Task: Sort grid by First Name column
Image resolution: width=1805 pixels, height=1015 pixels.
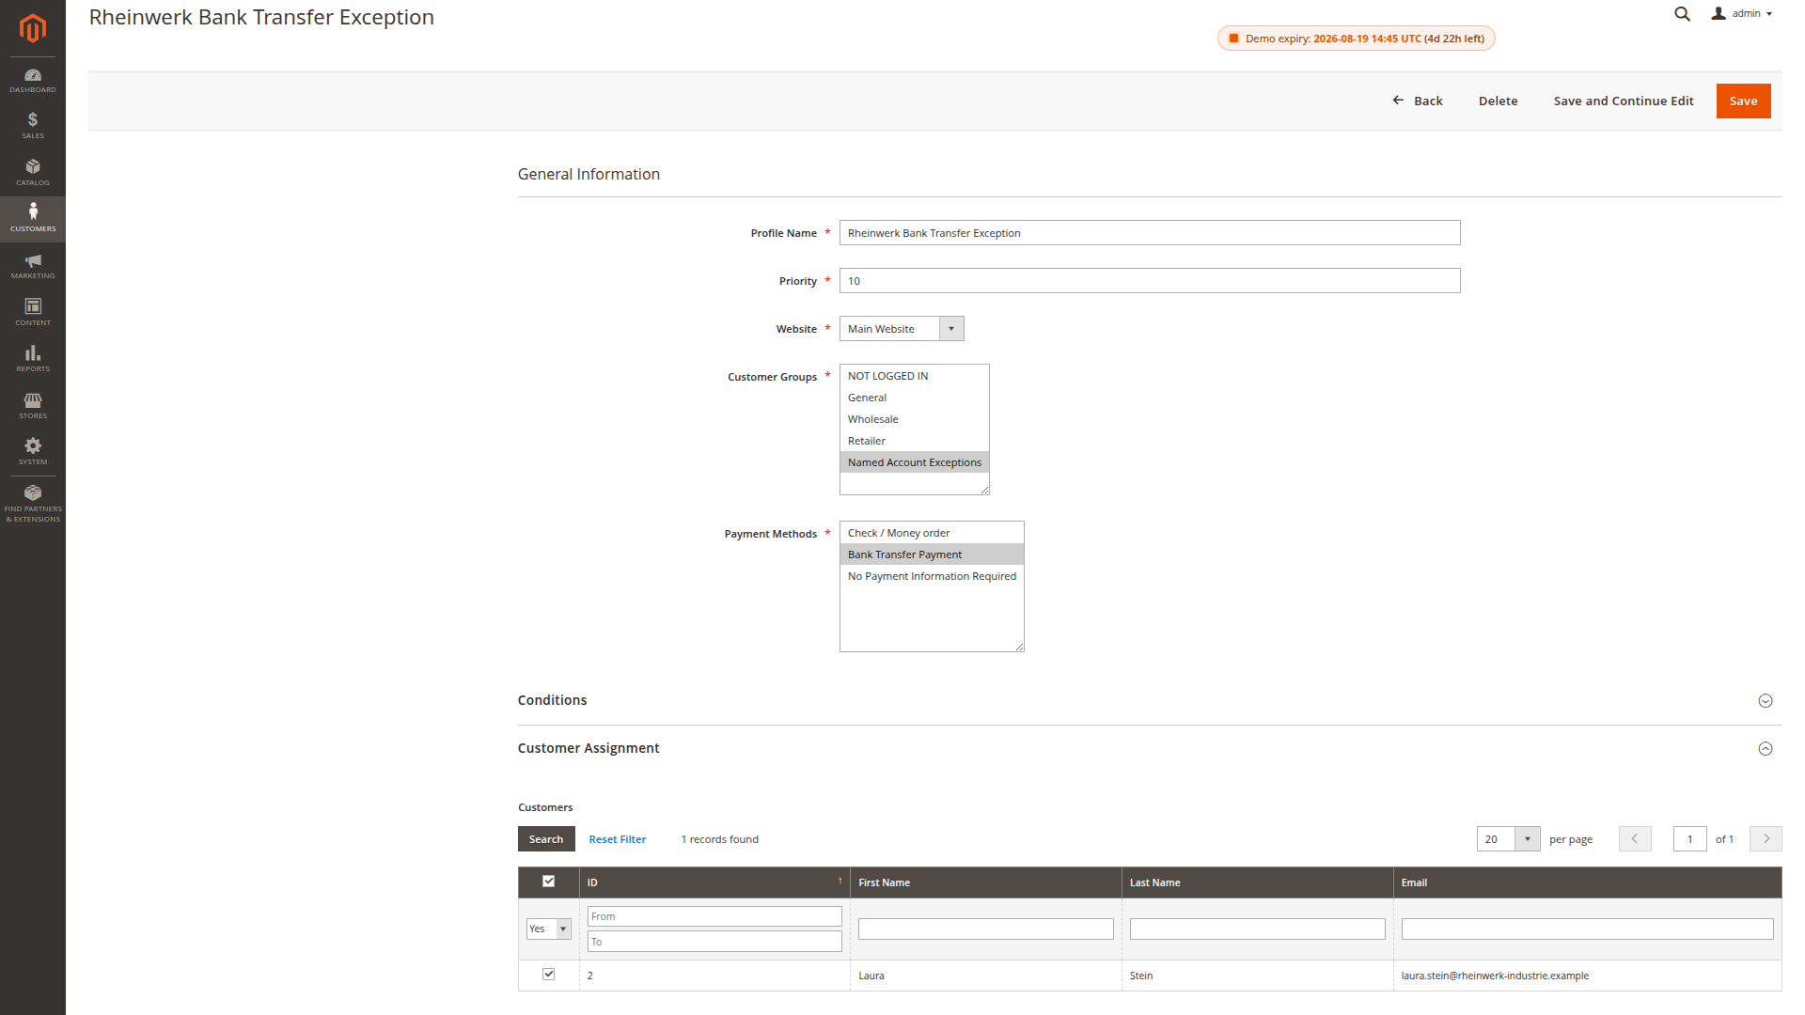Action: click(x=985, y=882)
